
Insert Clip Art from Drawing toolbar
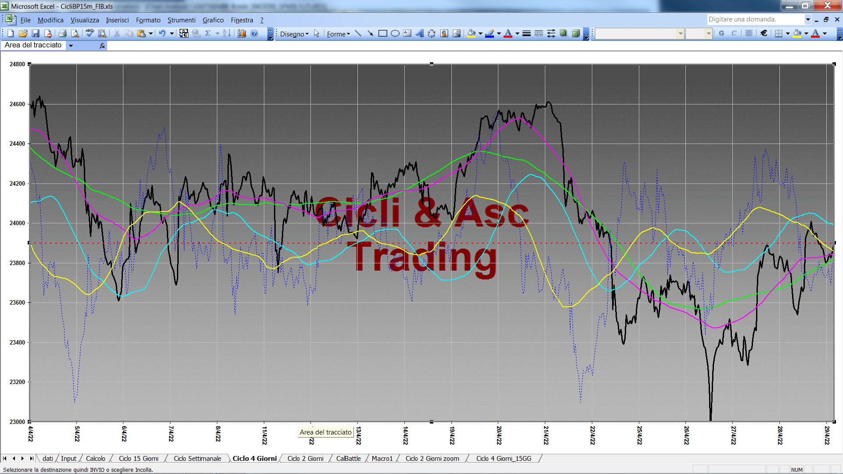[444, 33]
